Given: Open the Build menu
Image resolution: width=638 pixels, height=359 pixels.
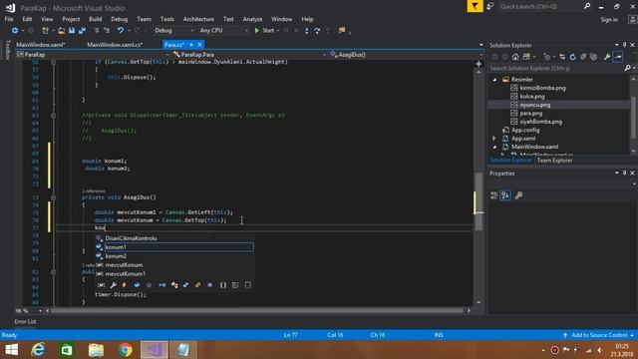Looking at the screenshot, I should tap(96, 19).
